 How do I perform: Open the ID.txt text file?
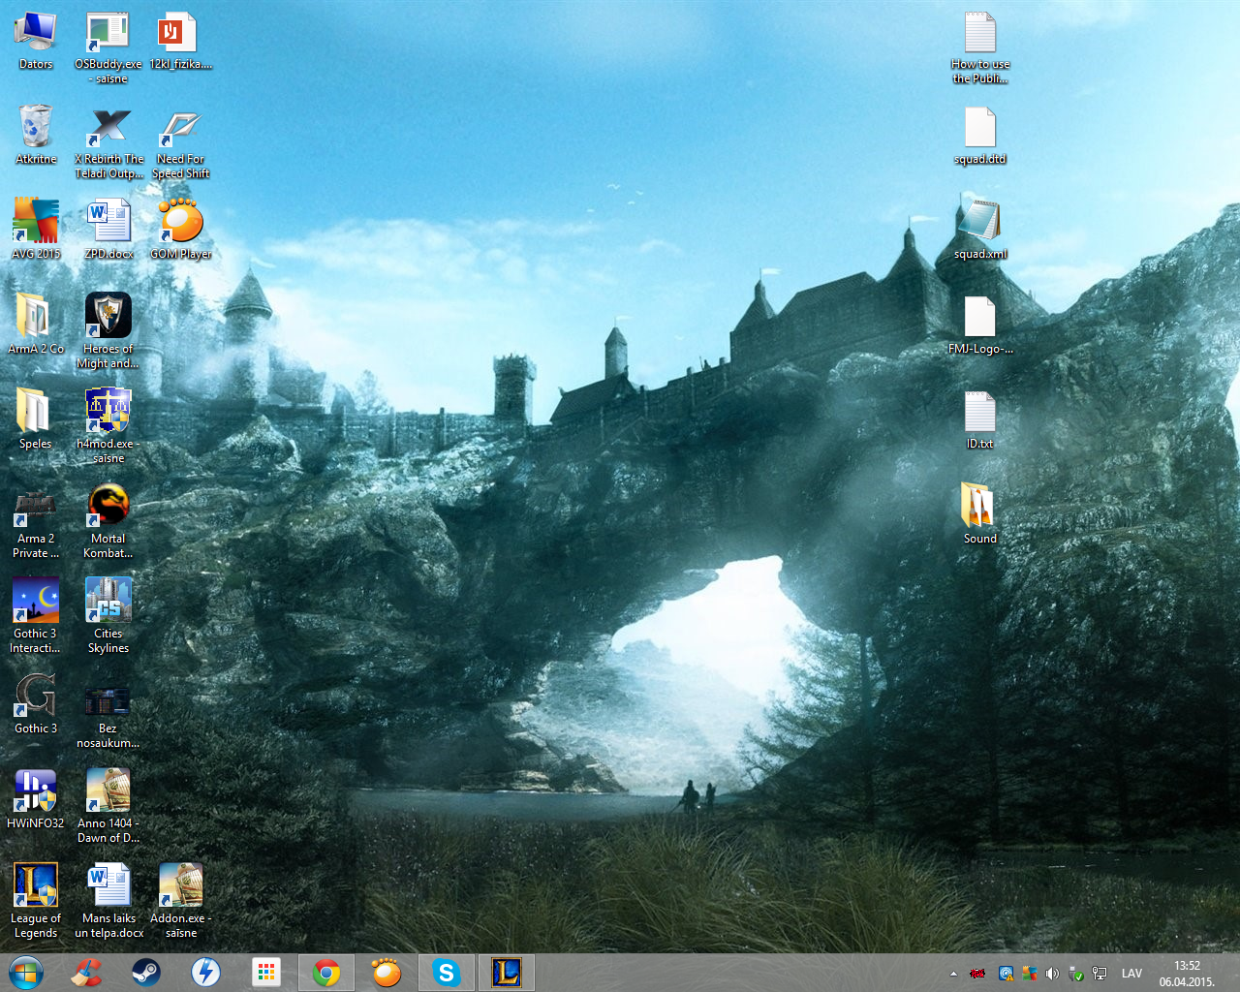pos(980,420)
